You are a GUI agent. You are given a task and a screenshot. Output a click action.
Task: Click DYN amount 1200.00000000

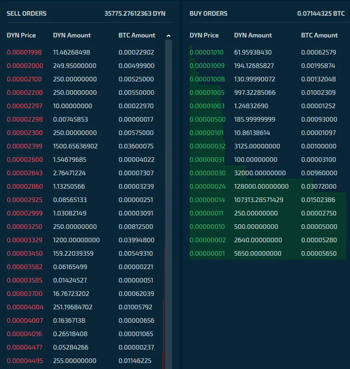(76, 240)
